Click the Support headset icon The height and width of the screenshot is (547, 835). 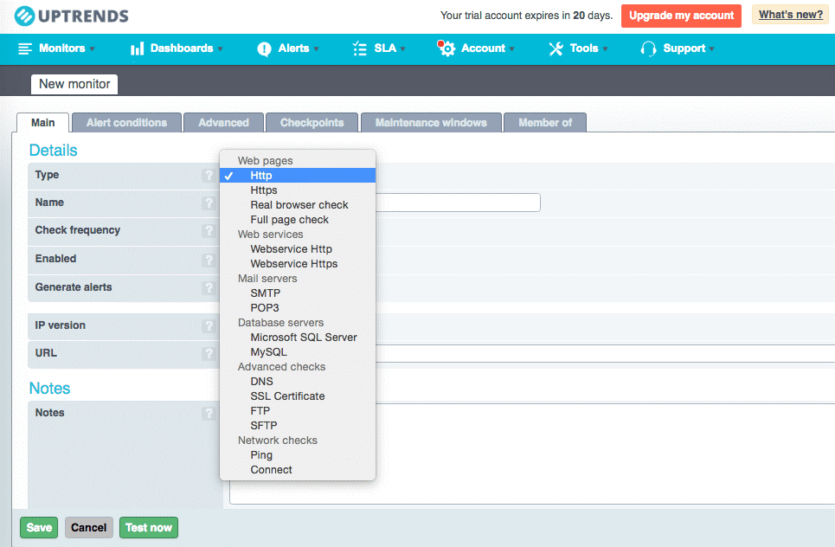(x=648, y=49)
